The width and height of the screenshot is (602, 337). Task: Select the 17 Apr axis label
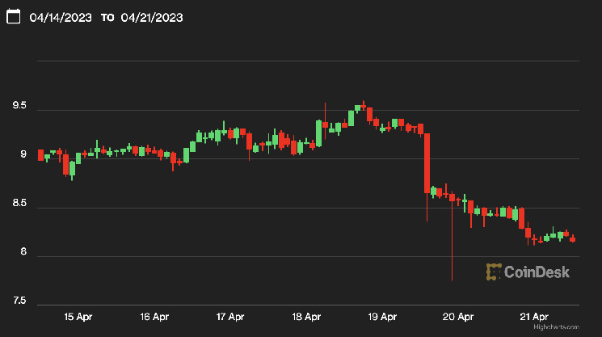[x=230, y=316]
